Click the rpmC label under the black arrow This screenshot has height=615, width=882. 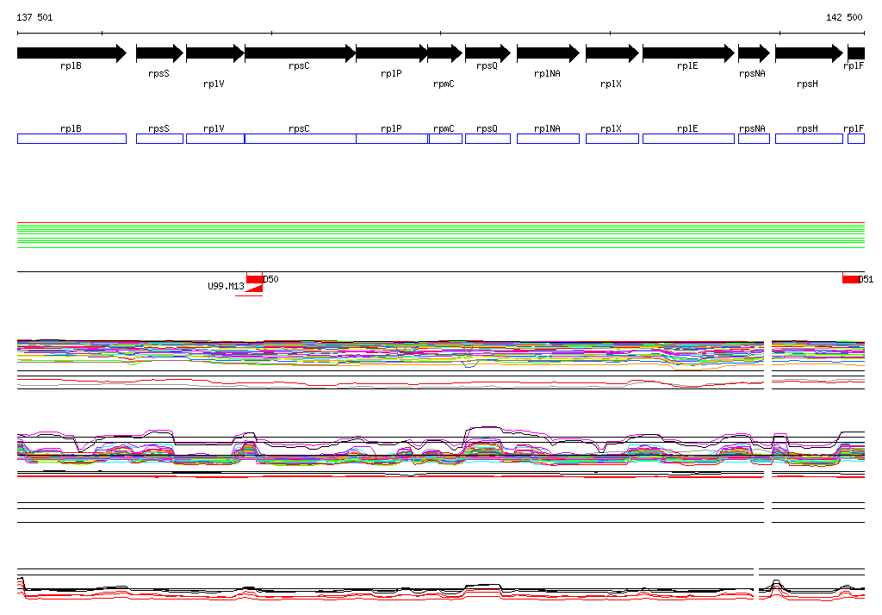444,84
